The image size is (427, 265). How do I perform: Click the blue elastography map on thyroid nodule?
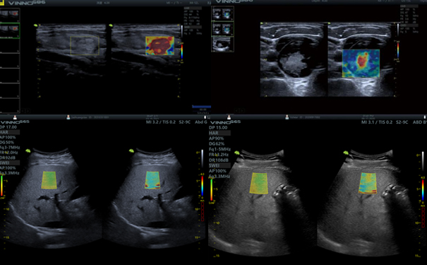pyautogui.click(x=361, y=64)
